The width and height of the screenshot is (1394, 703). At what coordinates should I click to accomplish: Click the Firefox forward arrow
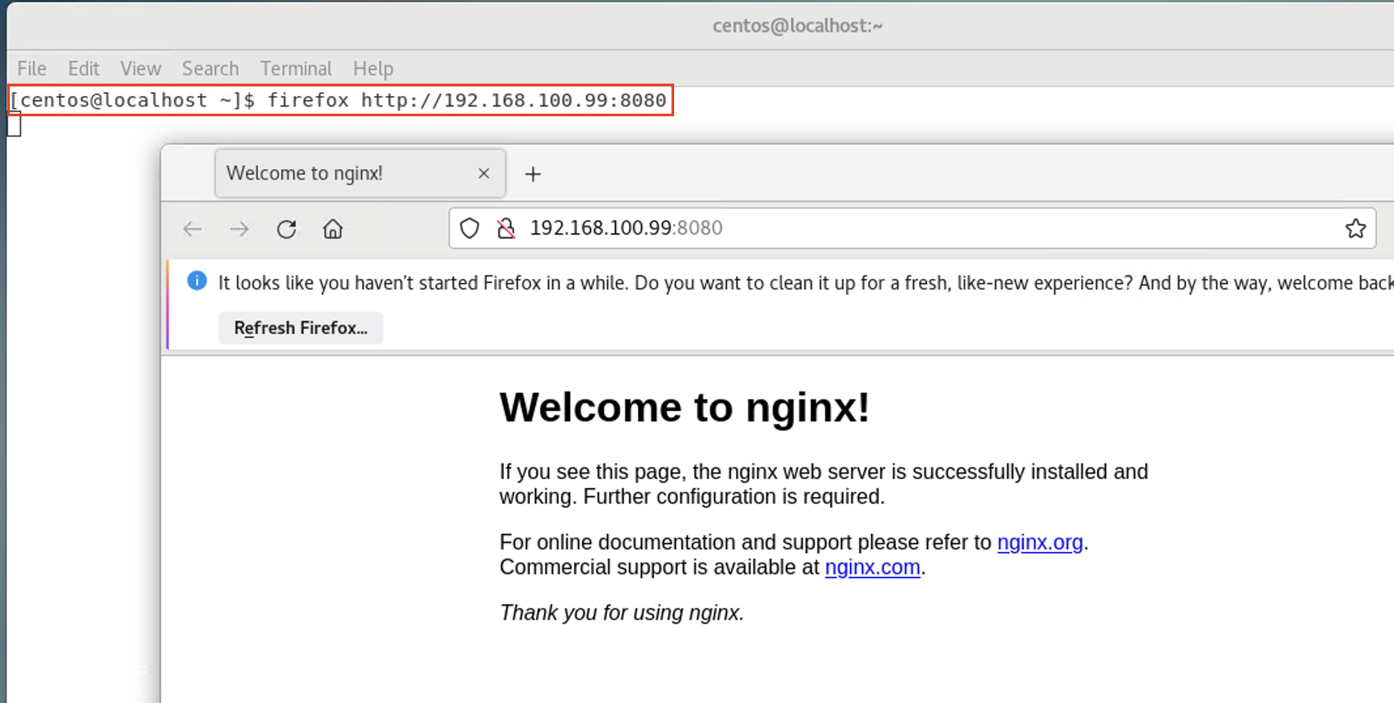239,229
